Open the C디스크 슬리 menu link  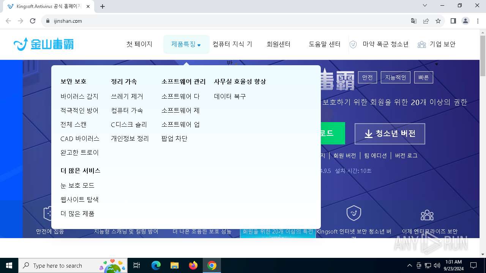[129, 124]
